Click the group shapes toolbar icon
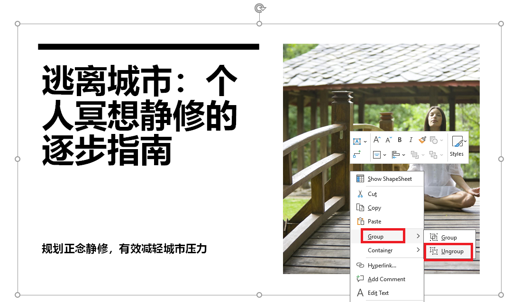 (433, 155)
